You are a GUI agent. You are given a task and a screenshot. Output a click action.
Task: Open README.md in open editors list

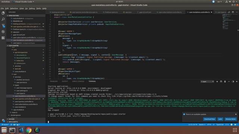pyautogui.click(x=18, y=21)
